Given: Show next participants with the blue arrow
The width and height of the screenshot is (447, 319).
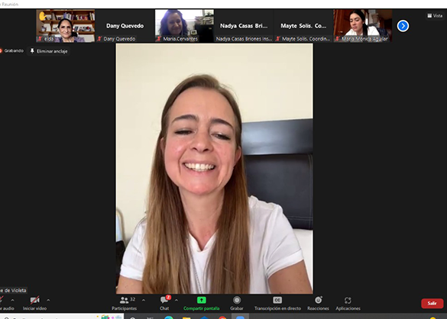Looking at the screenshot, I should (x=403, y=26).
